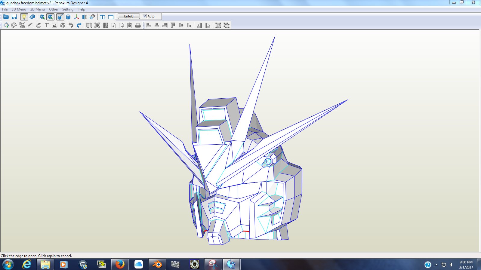Select the Text tool (T icon)
Image resolution: width=481 pixels, height=270 pixels.
pyautogui.click(x=47, y=25)
